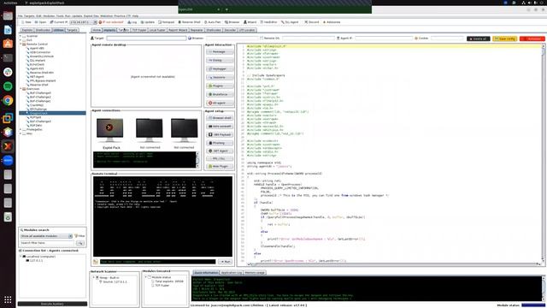Switch to the Exploits tab

click(26, 31)
